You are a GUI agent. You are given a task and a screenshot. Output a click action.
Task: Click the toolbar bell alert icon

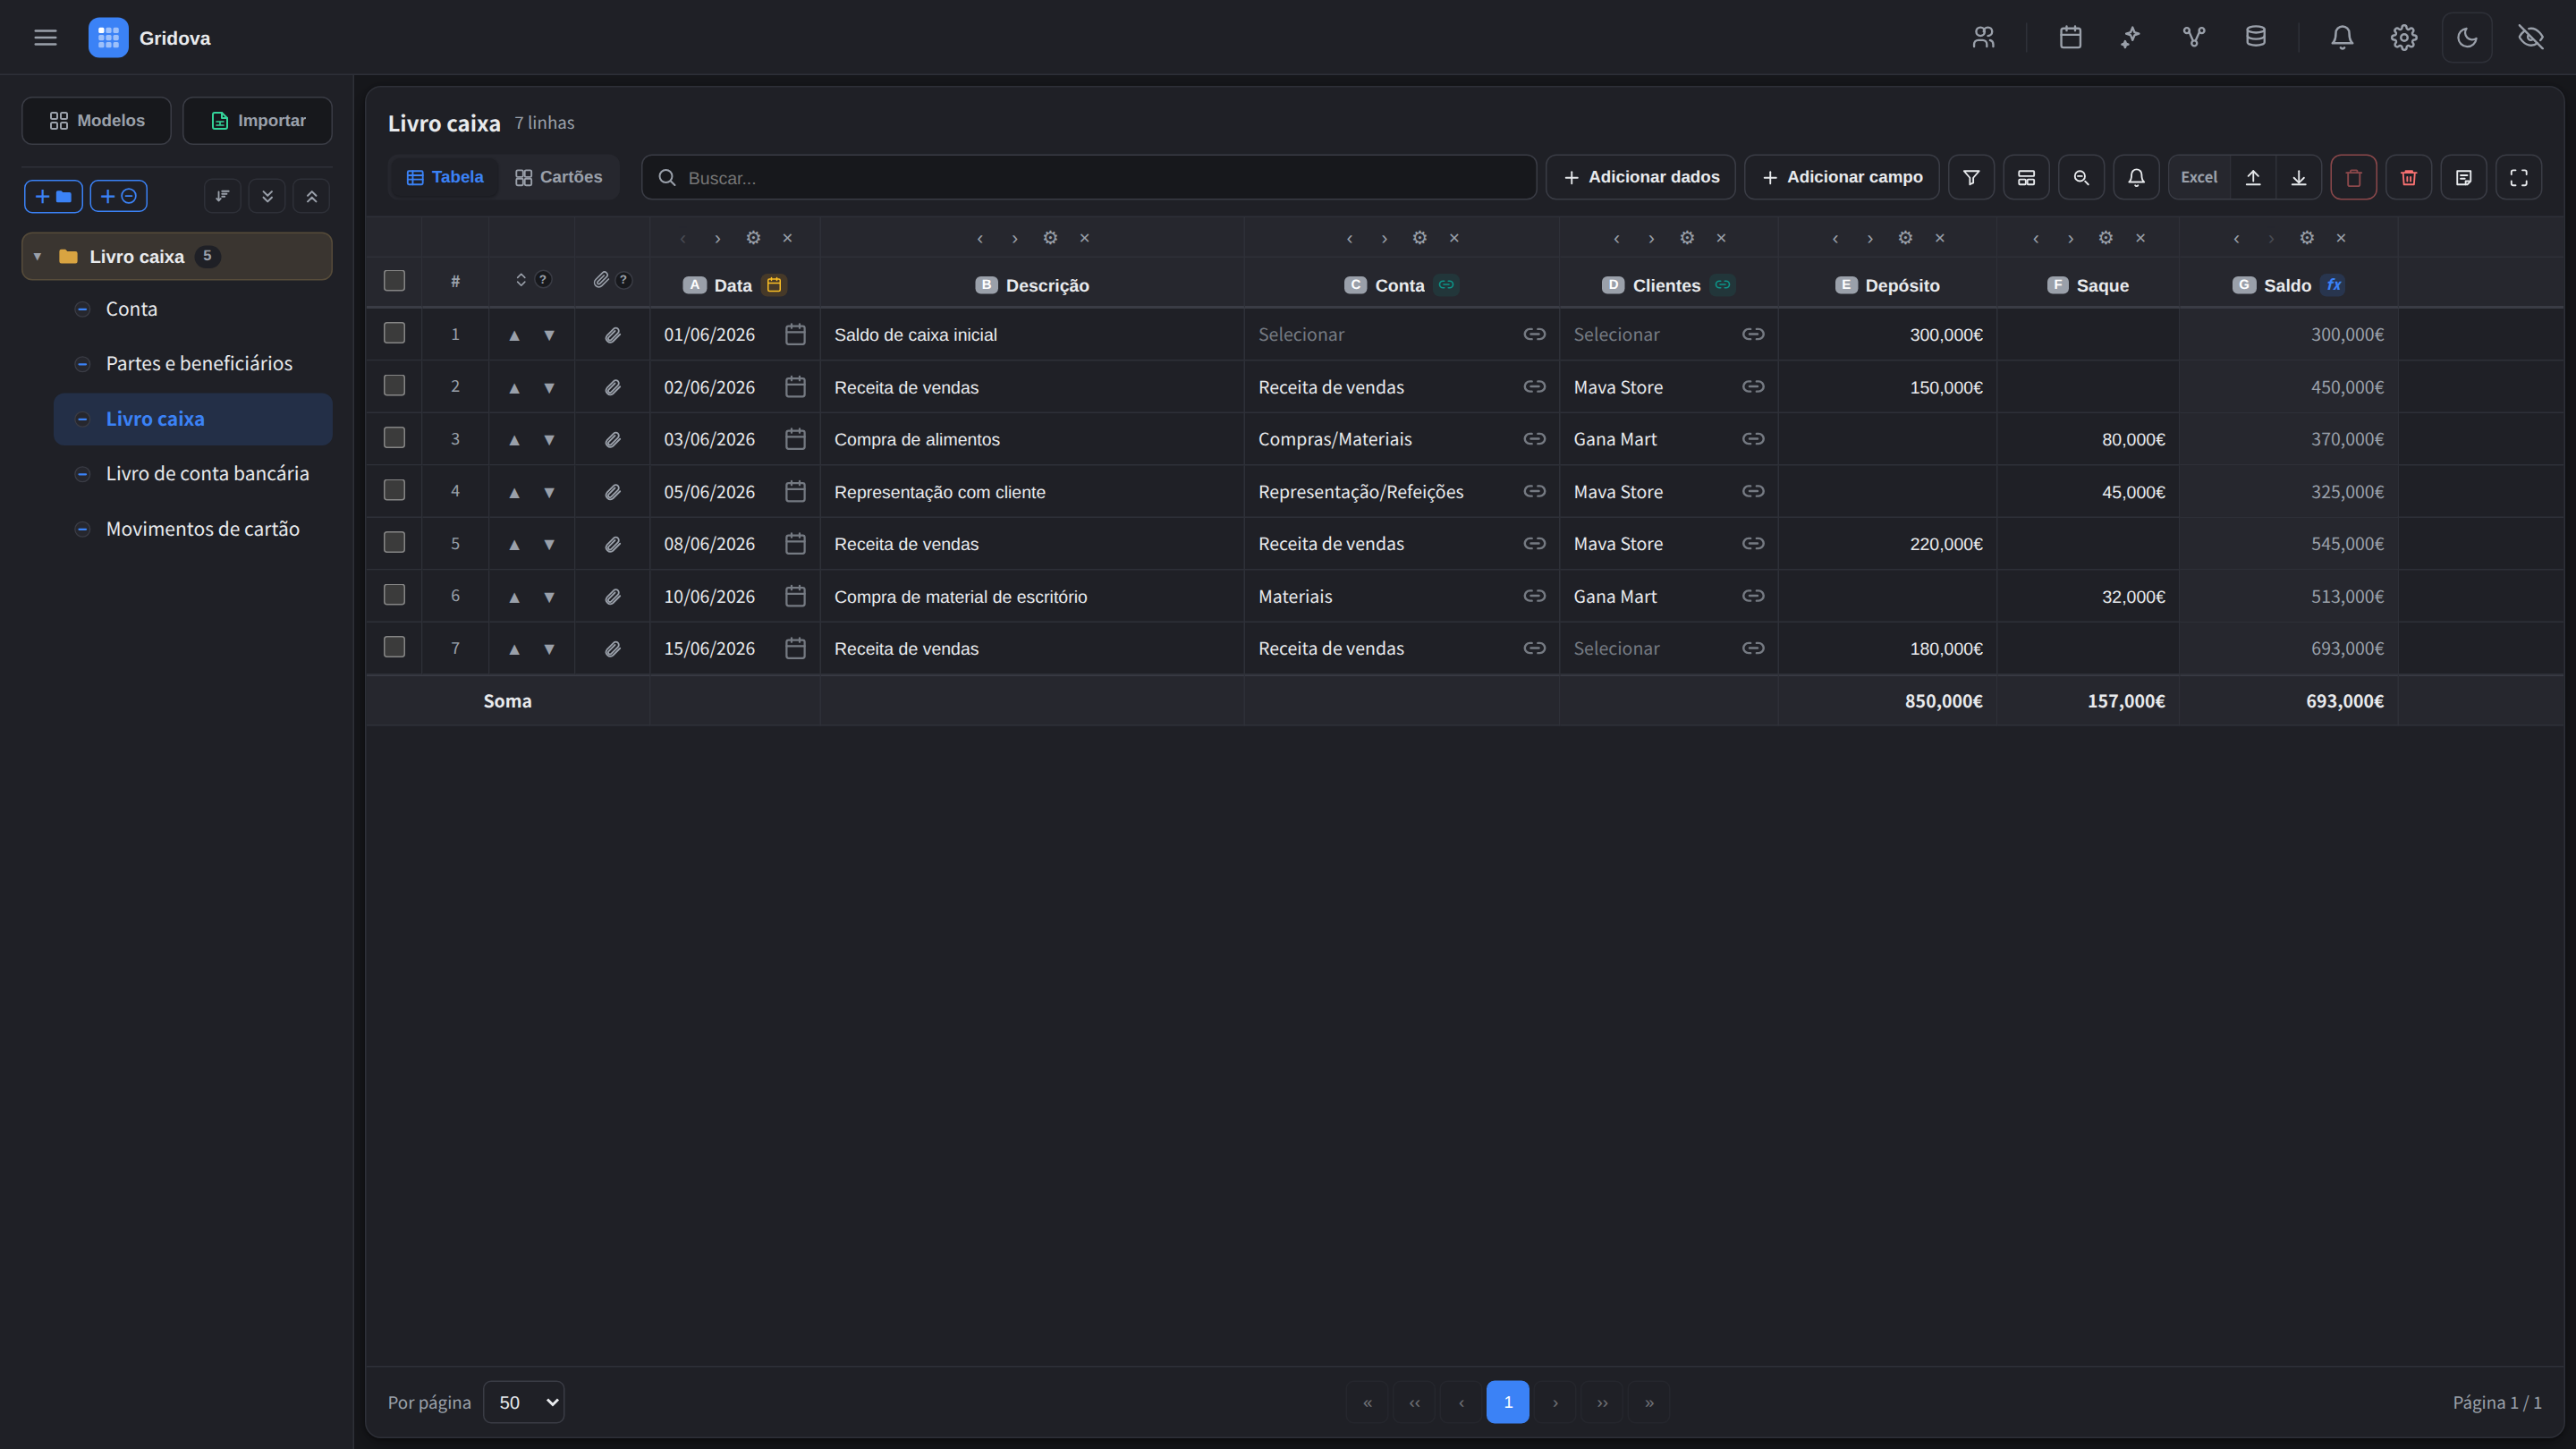tap(2136, 177)
